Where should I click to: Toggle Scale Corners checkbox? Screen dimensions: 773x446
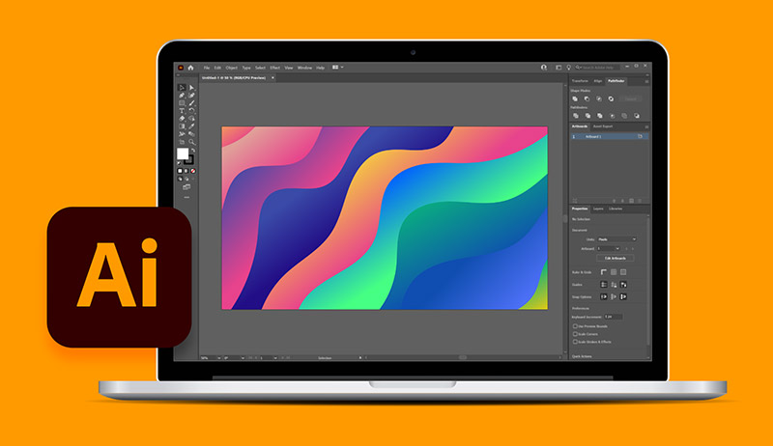(x=575, y=334)
